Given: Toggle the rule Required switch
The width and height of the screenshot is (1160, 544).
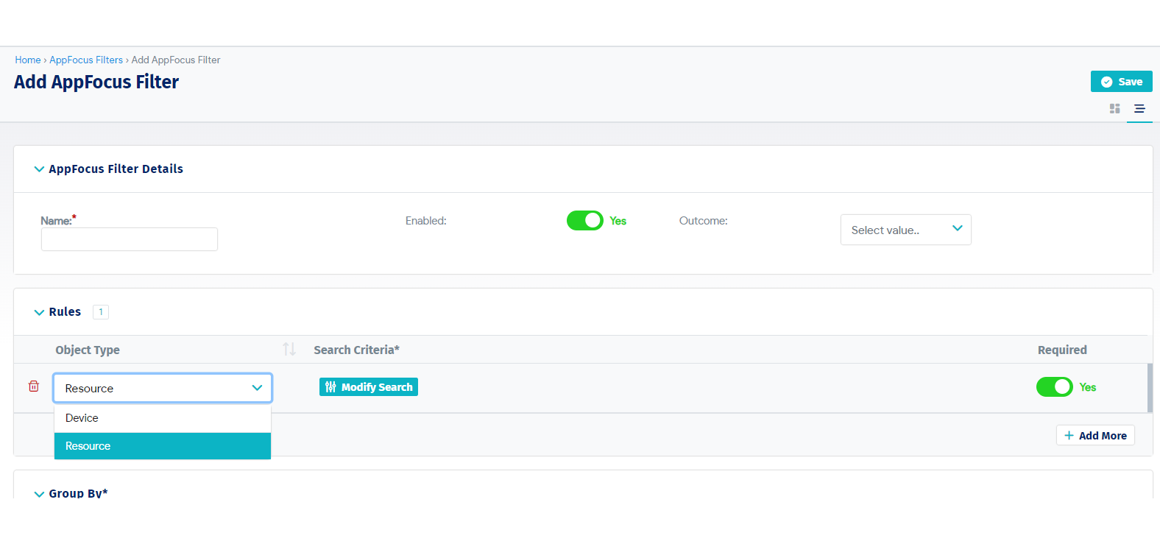Looking at the screenshot, I should point(1054,387).
